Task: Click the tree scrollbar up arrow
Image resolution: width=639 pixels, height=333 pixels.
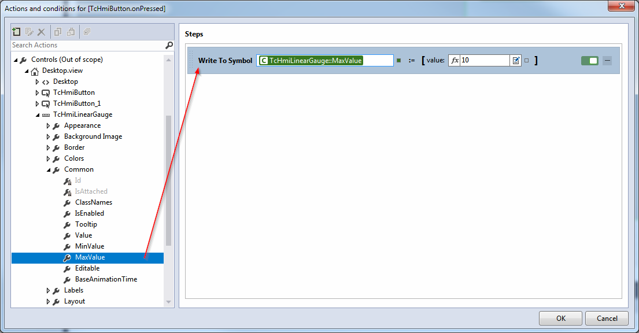Action: (x=168, y=60)
